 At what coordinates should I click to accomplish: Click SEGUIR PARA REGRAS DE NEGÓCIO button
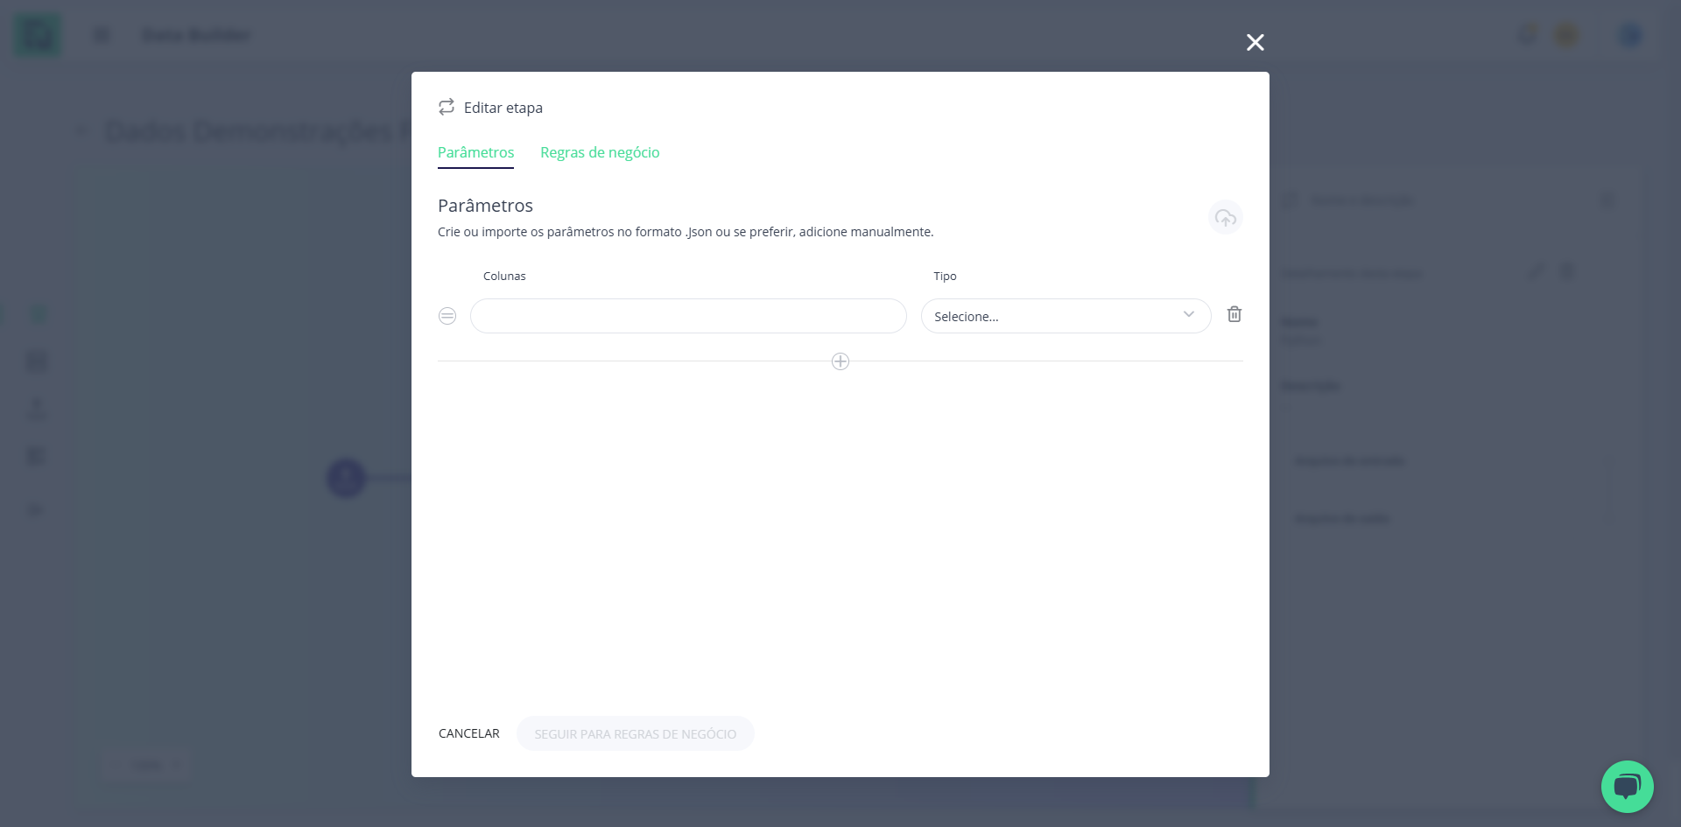pyautogui.click(x=635, y=733)
